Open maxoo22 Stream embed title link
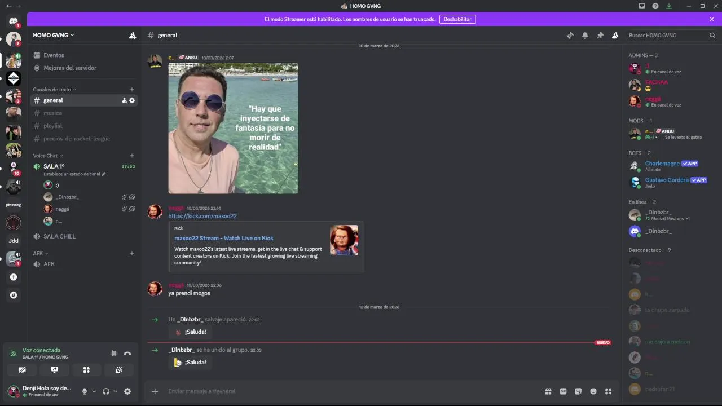The width and height of the screenshot is (722, 406). 224,238
